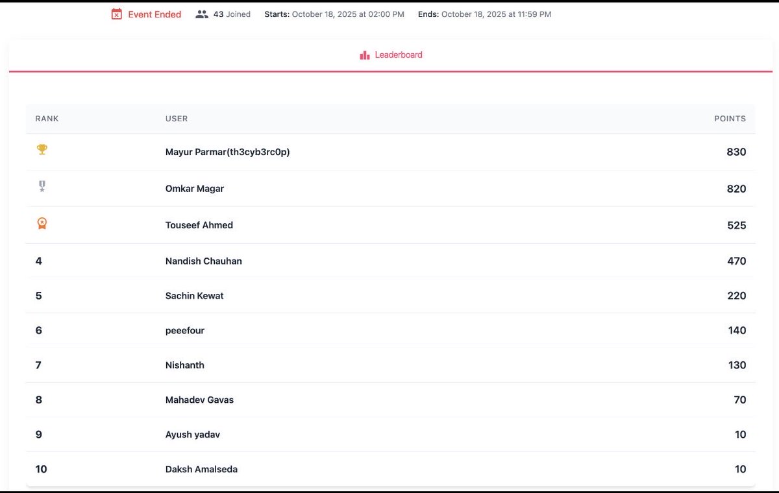Image resolution: width=779 pixels, height=493 pixels.
Task: Click the Starts date and time text
Action: pos(334,14)
